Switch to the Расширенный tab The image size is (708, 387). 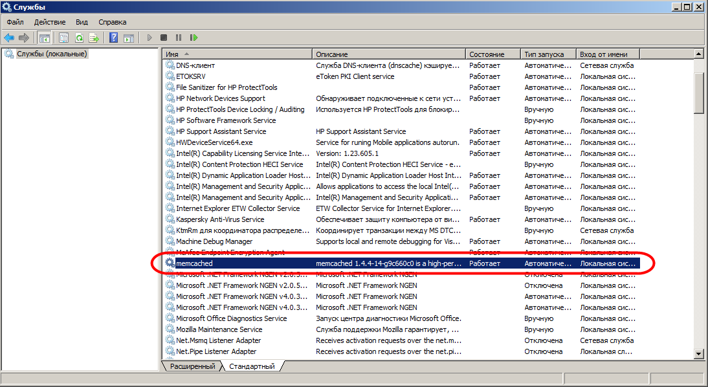[192, 366]
